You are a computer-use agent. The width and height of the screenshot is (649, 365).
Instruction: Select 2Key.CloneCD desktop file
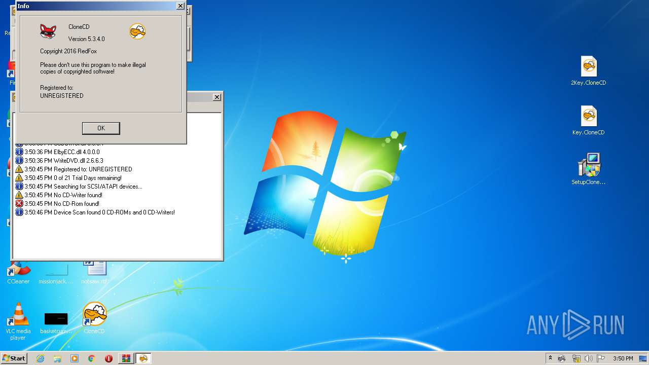click(x=589, y=71)
